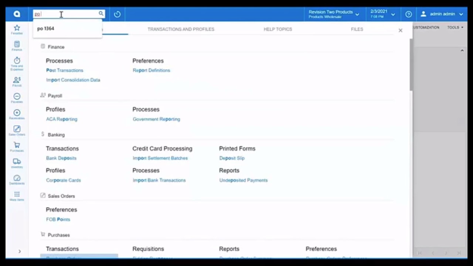
Task: Open the Tools dropdown menu
Action: [x=455, y=27]
